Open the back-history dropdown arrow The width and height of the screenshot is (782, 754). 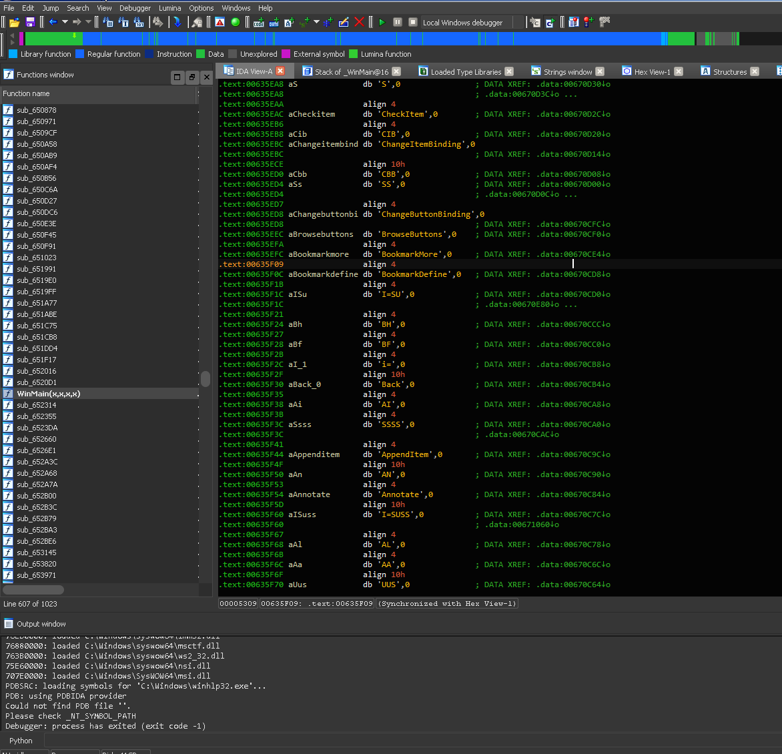[x=65, y=22]
